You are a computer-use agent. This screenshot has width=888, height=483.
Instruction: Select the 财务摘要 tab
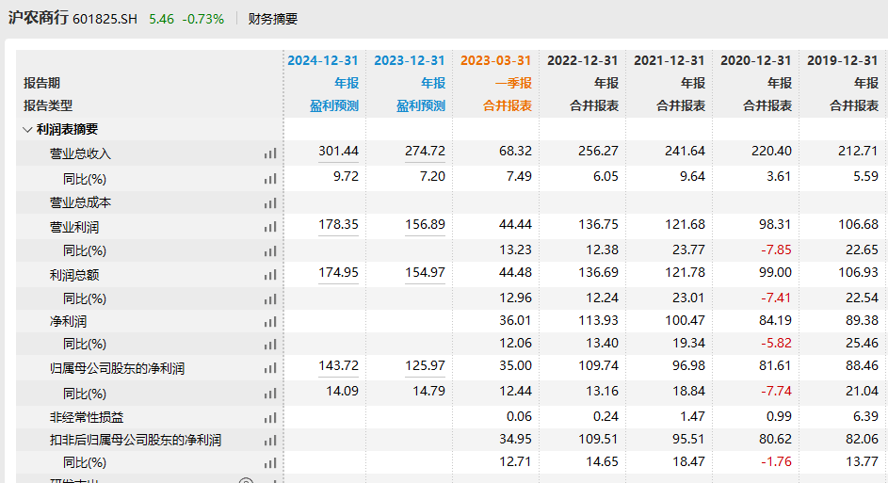click(272, 19)
